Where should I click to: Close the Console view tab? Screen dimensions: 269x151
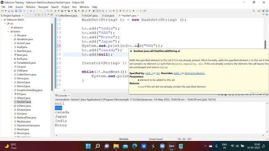click(69, 95)
